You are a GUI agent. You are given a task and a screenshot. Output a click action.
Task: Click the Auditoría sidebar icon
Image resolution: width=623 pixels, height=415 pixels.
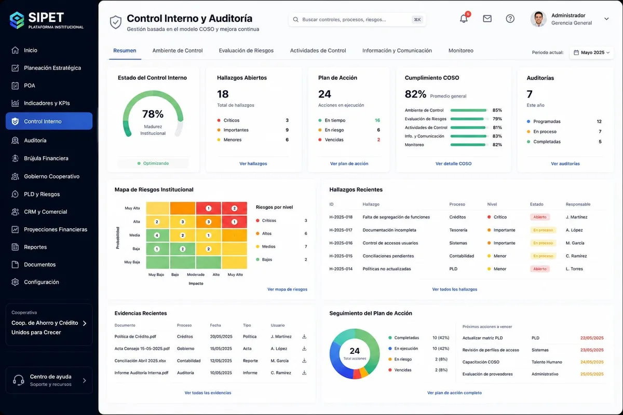(15, 141)
